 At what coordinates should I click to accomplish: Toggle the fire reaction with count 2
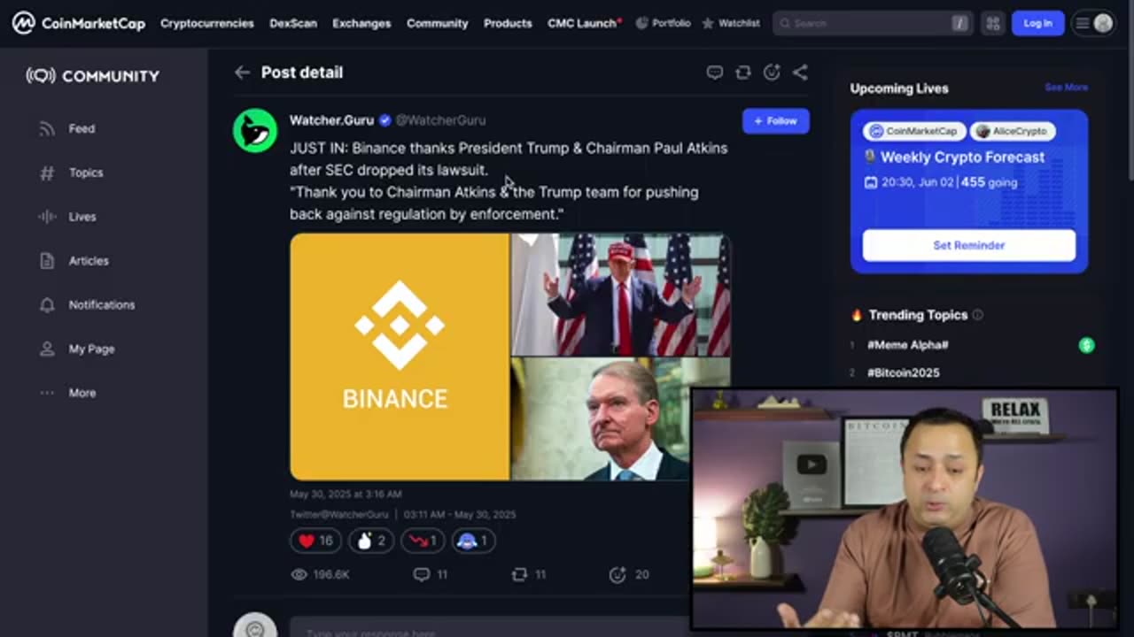tap(370, 541)
